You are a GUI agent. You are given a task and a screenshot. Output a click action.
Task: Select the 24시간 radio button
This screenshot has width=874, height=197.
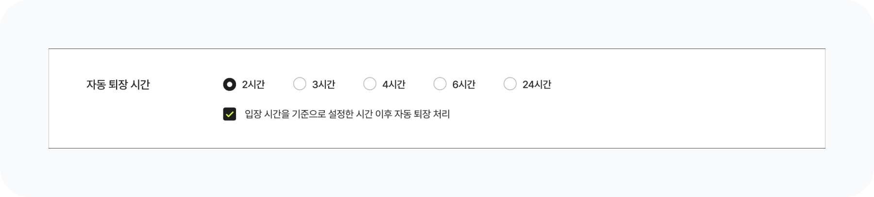tap(510, 84)
